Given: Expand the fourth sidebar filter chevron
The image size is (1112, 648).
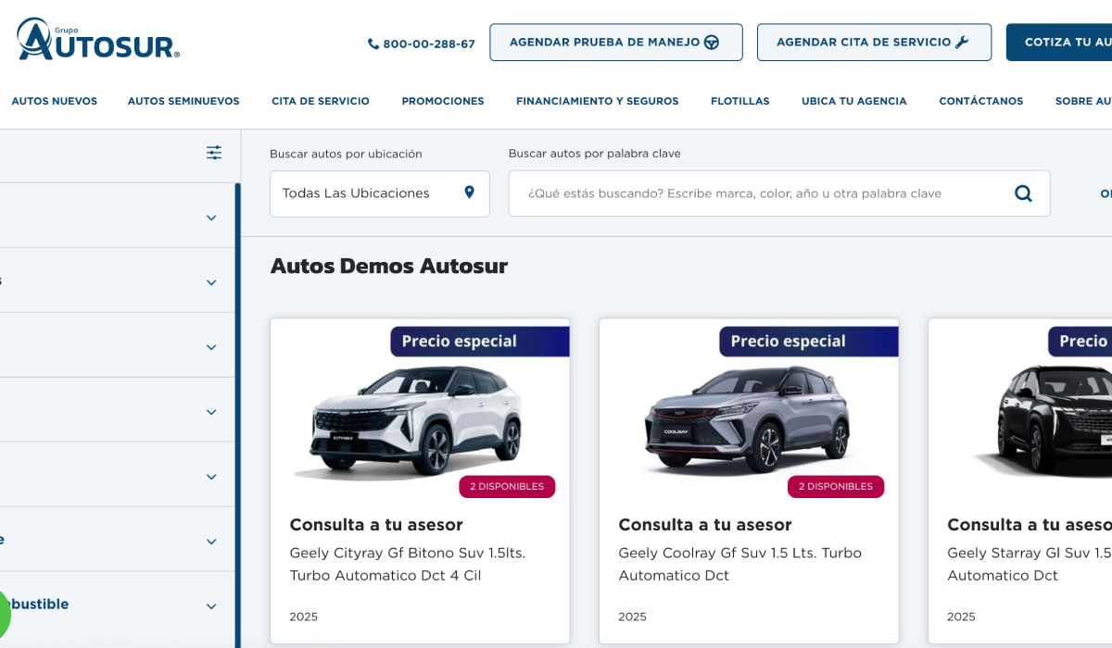Looking at the screenshot, I should coord(211,412).
